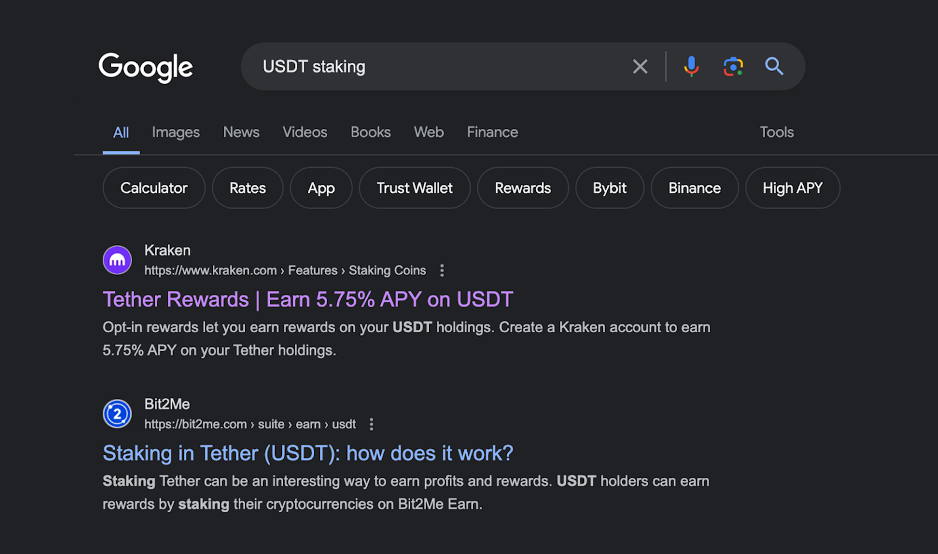Click the Bit2Me site name
This screenshot has height=554, width=938.
(167, 404)
